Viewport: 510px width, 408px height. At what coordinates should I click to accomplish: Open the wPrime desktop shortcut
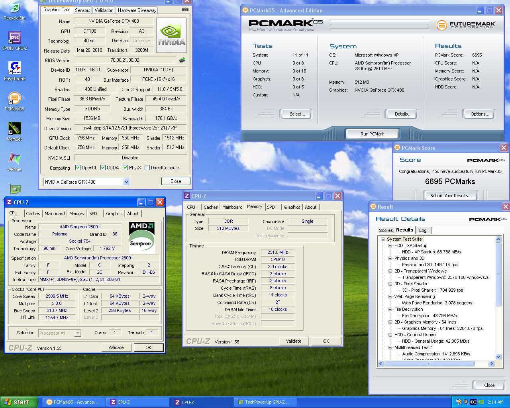tap(14, 162)
